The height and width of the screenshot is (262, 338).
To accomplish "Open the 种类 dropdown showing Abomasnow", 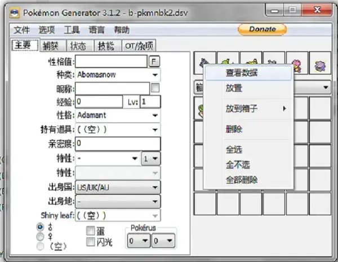I will 118,75.
